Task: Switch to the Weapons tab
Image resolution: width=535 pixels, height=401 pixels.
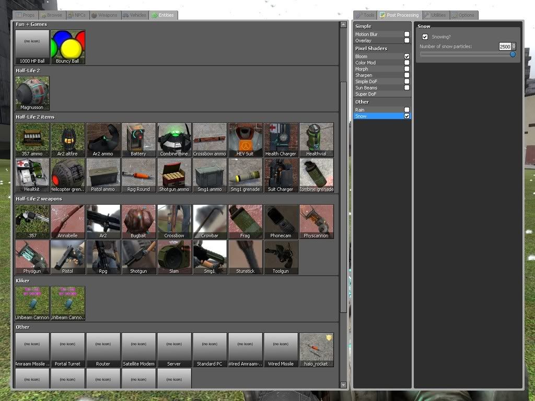Action: click(x=106, y=16)
